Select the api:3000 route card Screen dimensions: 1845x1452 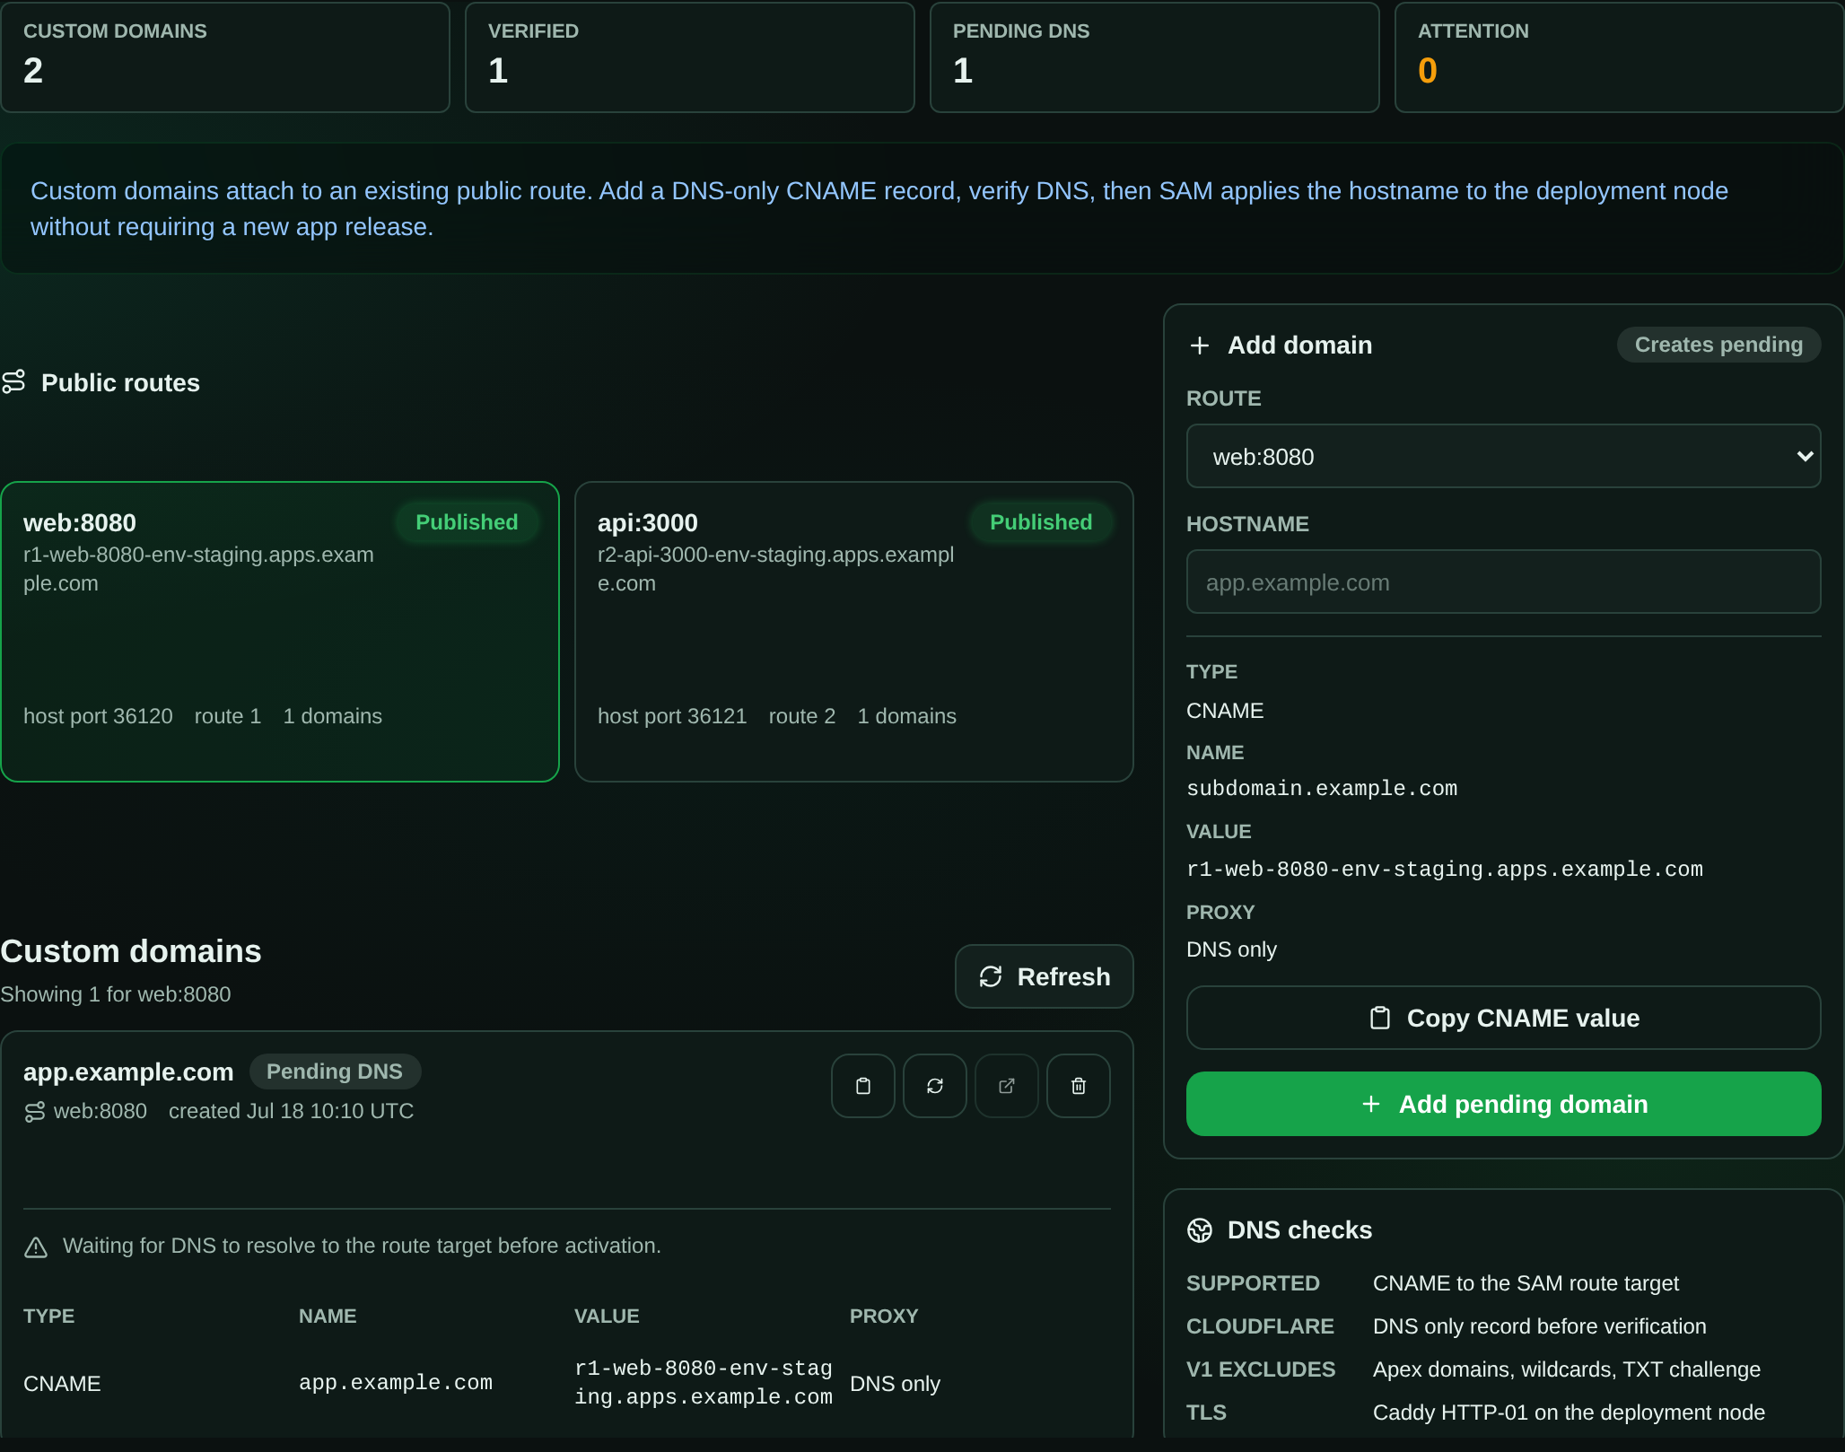[x=853, y=632]
